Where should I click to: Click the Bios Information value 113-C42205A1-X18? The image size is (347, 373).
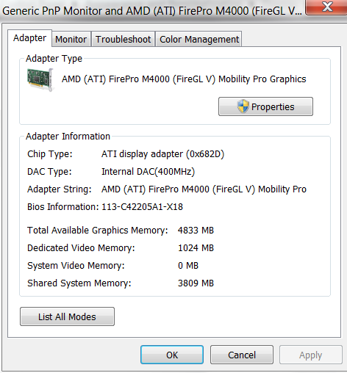[x=142, y=207]
